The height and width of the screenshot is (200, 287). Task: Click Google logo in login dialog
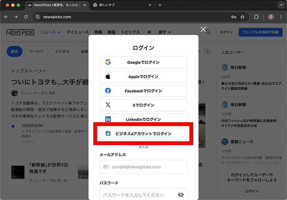[108, 62]
